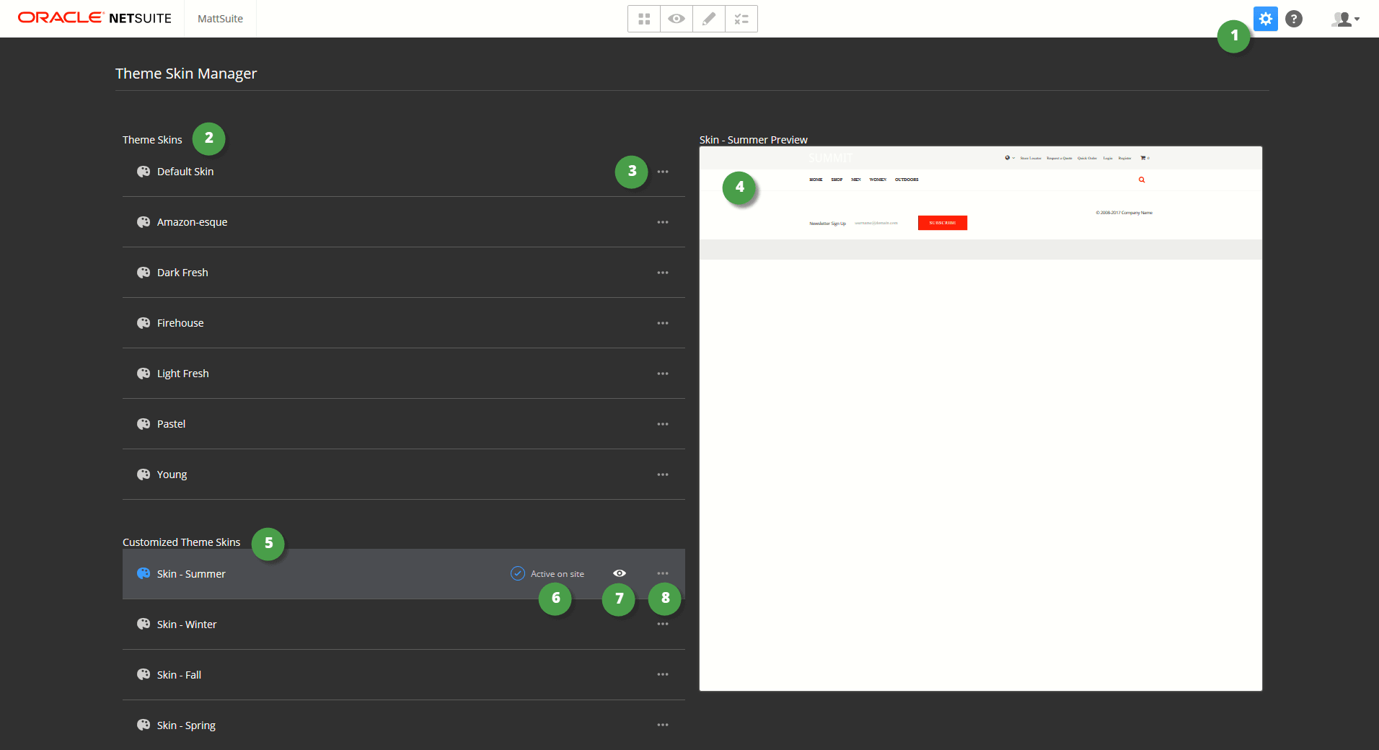Screen dimensions: 1379x750
Task: Select the Young skin
Action: click(404, 475)
